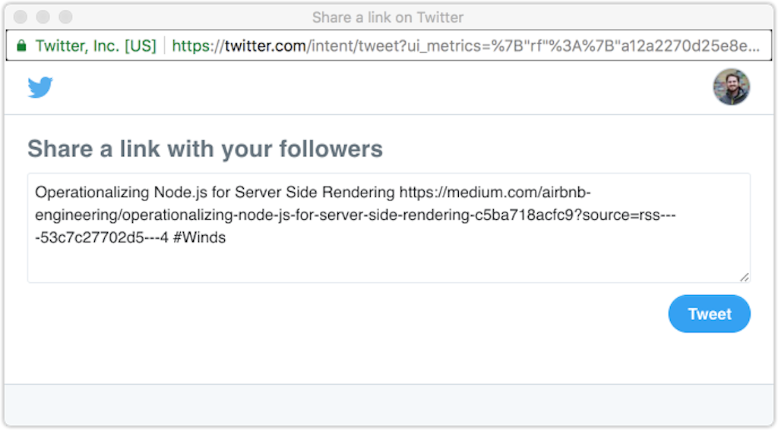
Task: Click the Twitter bird logo
Action: (x=40, y=87)
